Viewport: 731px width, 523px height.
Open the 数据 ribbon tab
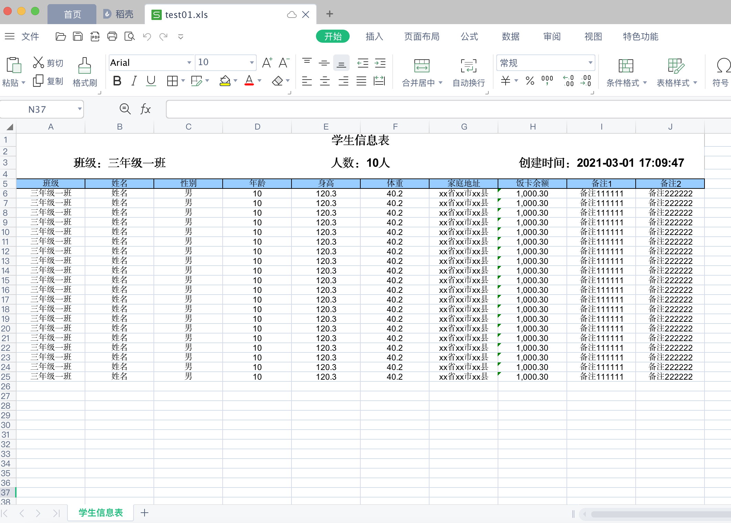point(510,37)
